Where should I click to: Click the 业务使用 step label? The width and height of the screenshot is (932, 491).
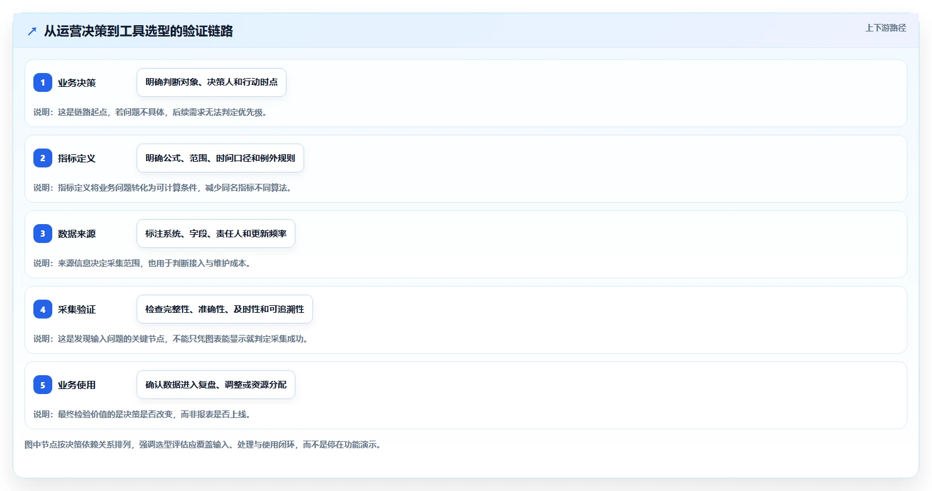(x=77, y=385)
